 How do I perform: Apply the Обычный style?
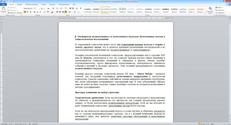tap(88, 10)
